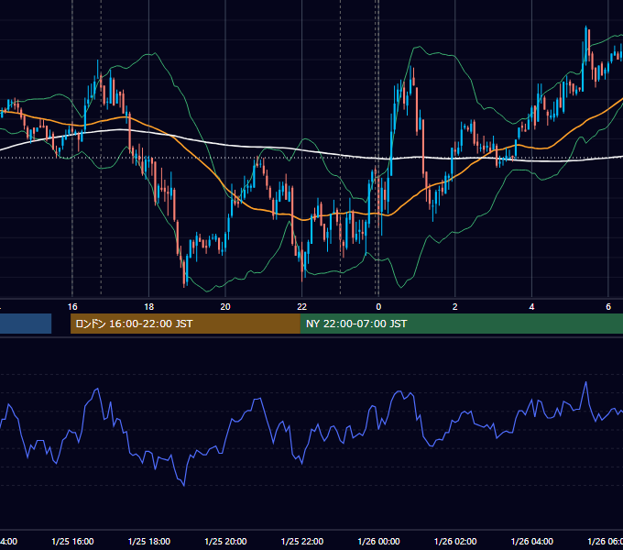Click the blue session bar left of London
The height and width of the screenshot is (550, 623).
pos(26,324)
